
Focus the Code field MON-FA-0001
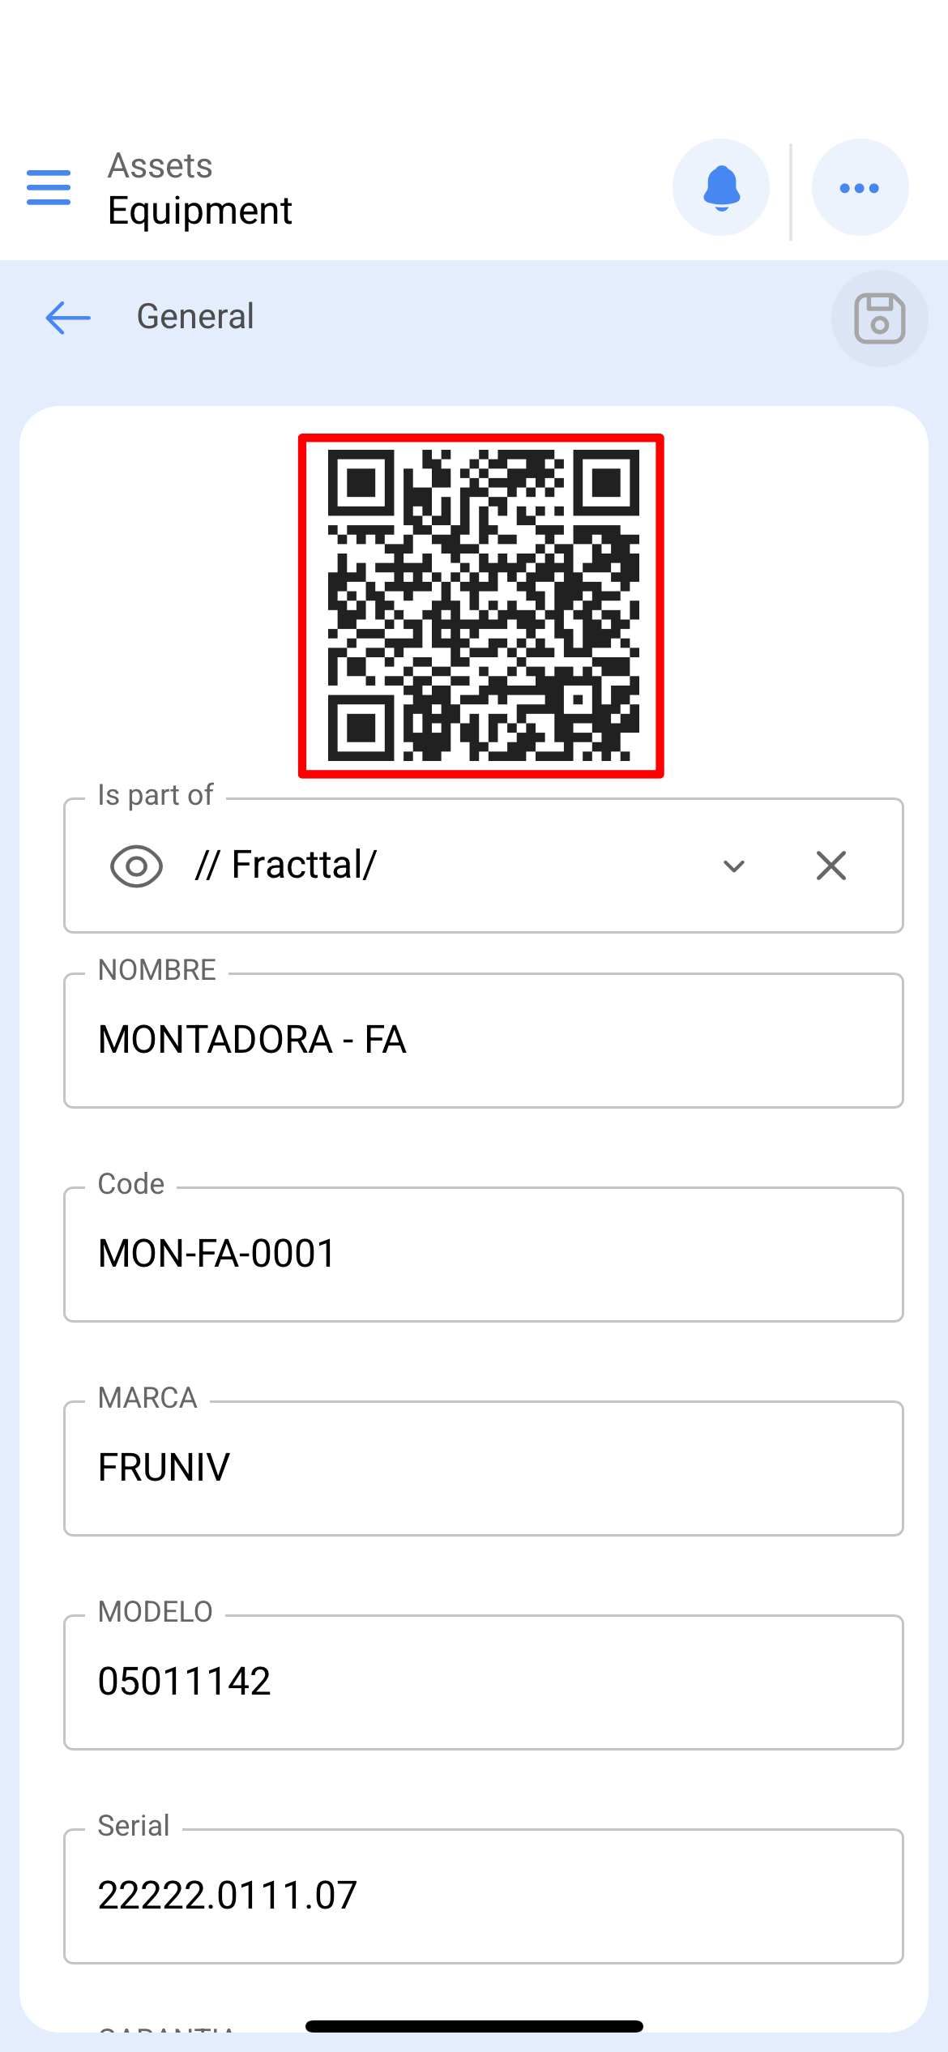pyautogui.click(x=484, y=1254)
